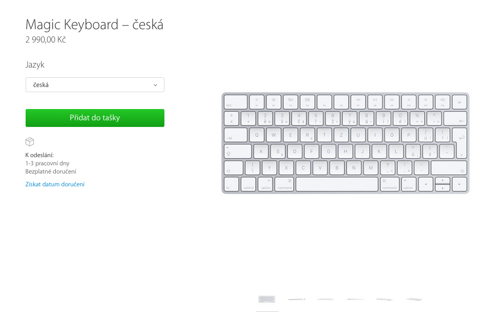The width and height of the screenshot is (503, 323).
Task: Switch to the third gallery thumbnail
Action: coord(326,299)
